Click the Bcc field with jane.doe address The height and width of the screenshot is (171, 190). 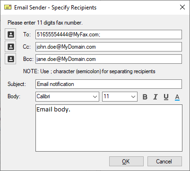click(109, 59)
